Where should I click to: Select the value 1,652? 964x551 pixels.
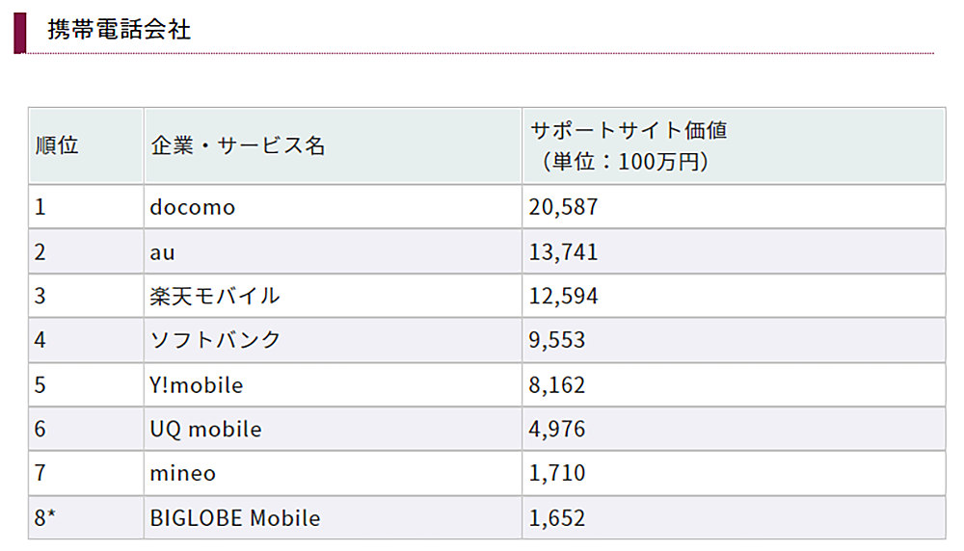557,518
